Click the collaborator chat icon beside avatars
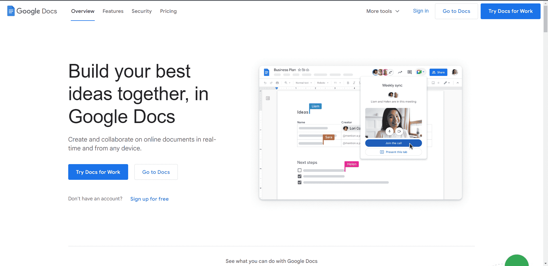Image resolution: width=548 pixels, height=266 pixels. [390, 72]
